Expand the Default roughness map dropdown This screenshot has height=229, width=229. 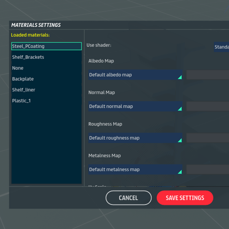coord(135,138)
